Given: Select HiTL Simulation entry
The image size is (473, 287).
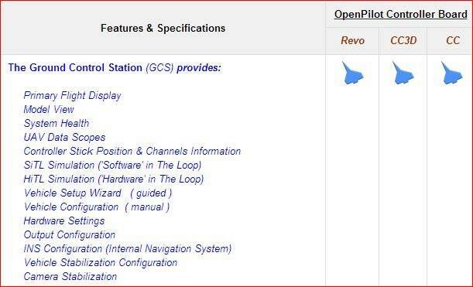Looking at the screenshot, I should click(x=114, y=179).
